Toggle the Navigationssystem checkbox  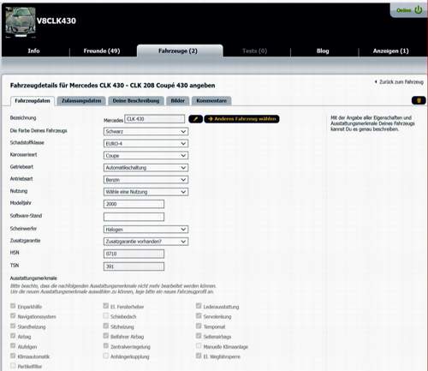pyautogui.click(x=13, y=316)
